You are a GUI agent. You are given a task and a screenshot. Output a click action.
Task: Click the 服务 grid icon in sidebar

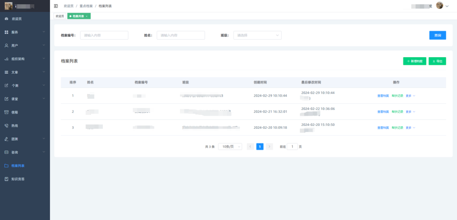pos(6,32)
